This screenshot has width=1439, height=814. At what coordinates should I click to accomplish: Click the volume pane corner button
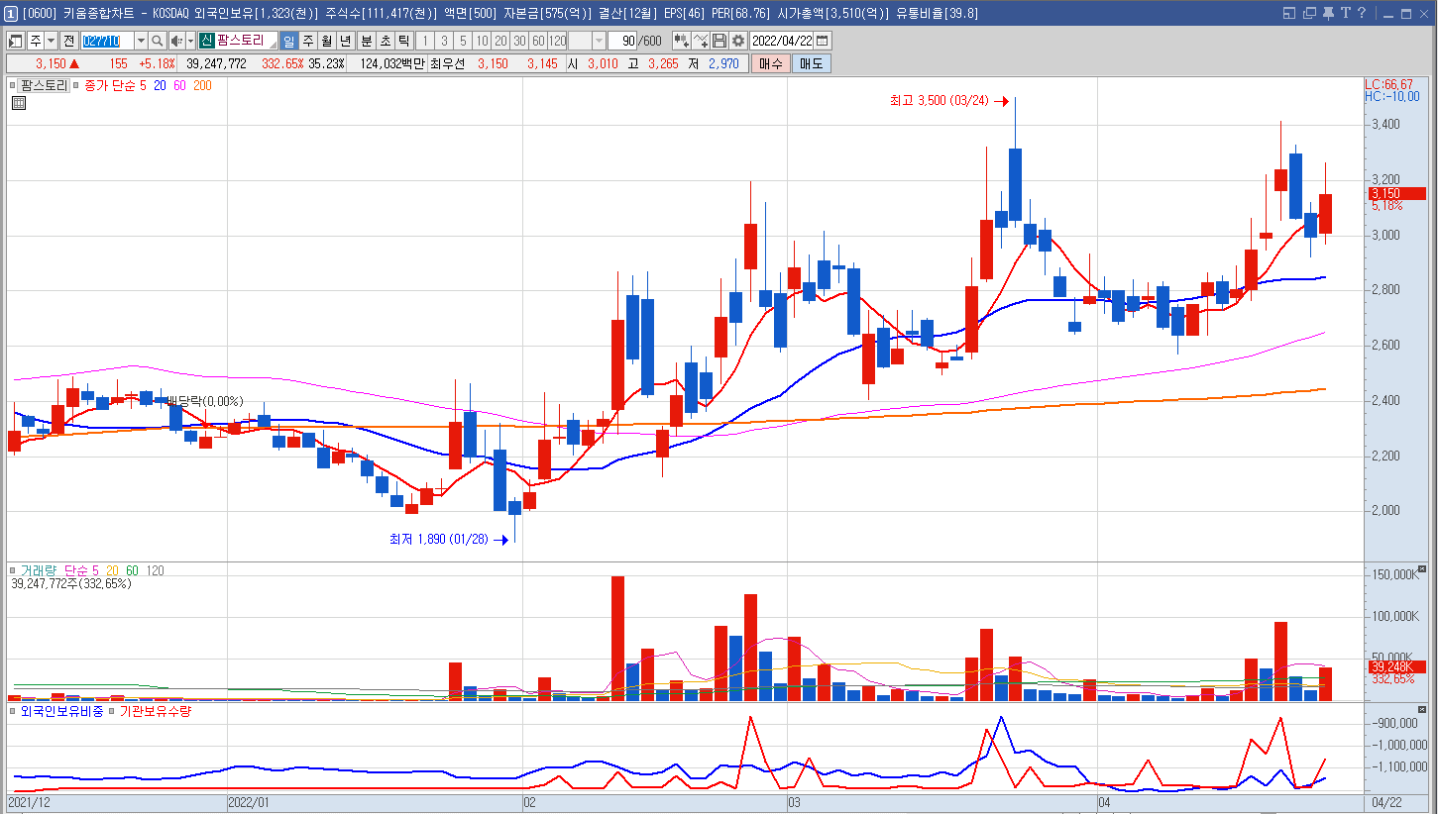click(1422, 569)
